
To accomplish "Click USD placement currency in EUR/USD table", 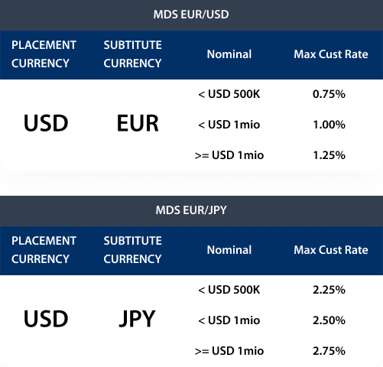I will [46, 123].
